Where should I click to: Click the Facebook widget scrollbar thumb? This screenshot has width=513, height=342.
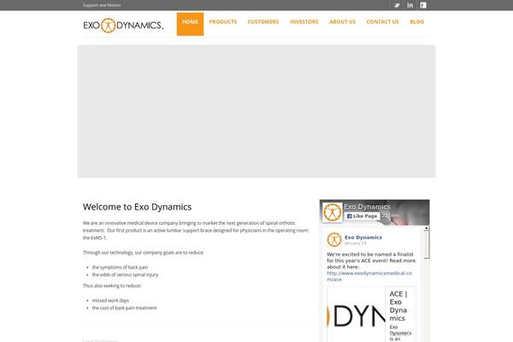coord(427,245)
